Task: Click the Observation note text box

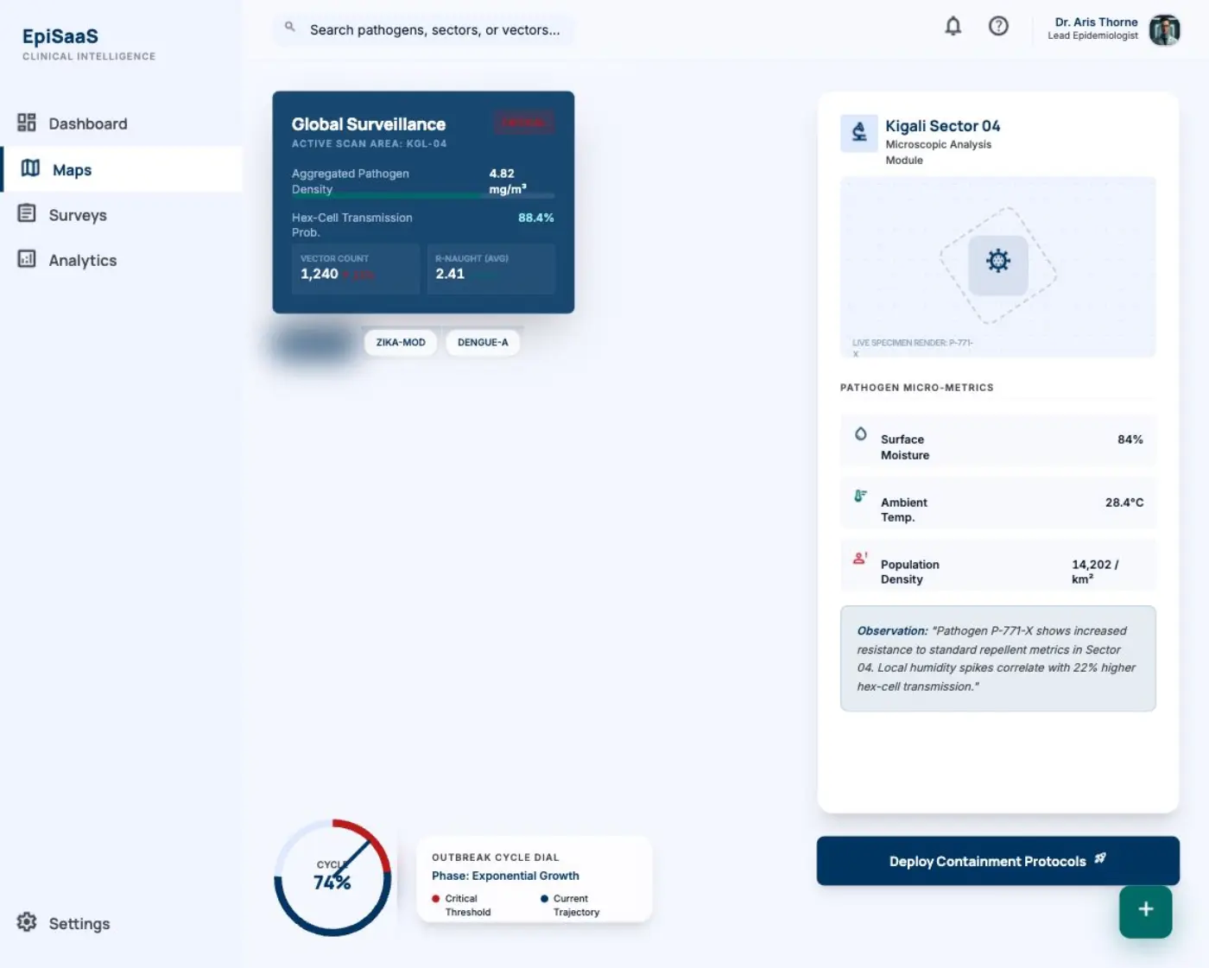Action: click(997, 659)
